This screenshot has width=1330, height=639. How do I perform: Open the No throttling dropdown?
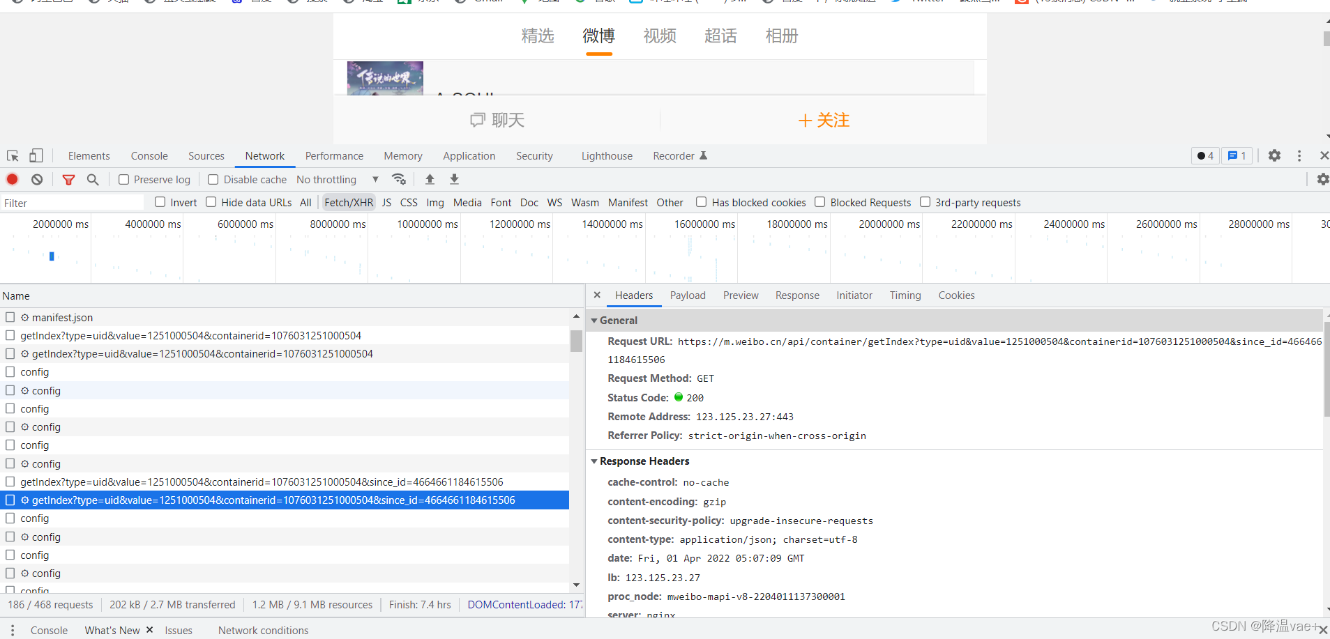tap(338, 180)
